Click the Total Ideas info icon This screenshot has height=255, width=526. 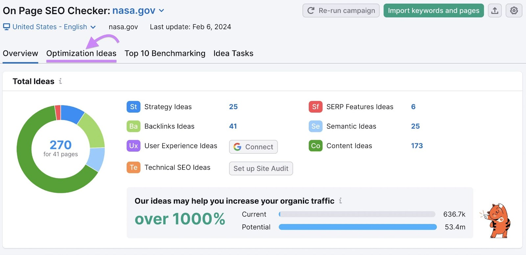coord(60,81)
